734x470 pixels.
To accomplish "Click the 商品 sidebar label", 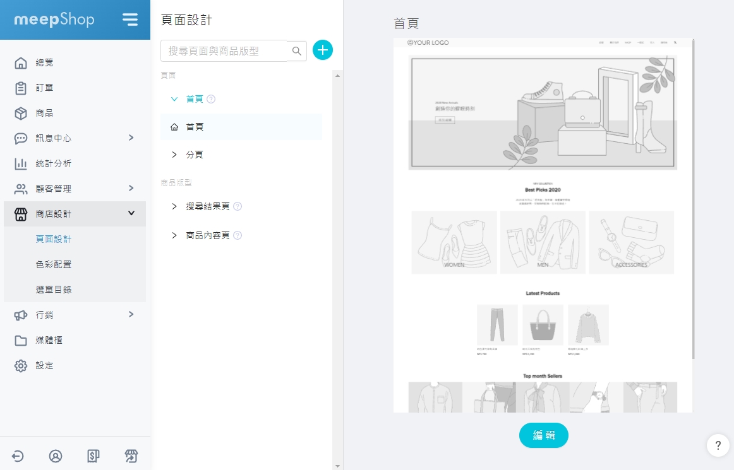I will (44, 113).
